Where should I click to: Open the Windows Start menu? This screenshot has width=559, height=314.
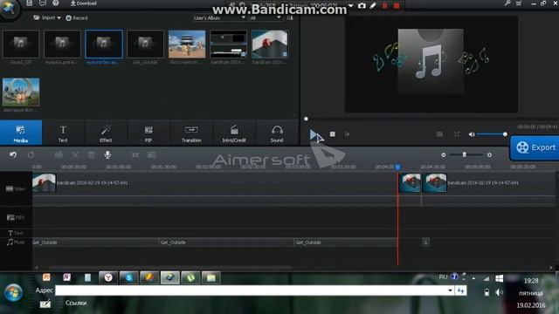coord(13,293)
